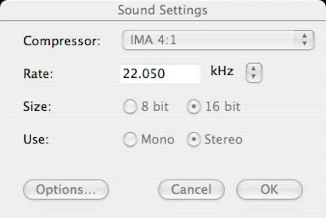Click the Rate input field
The width and height of the screenshot is (326, 218).
click(x=160, y=74)
